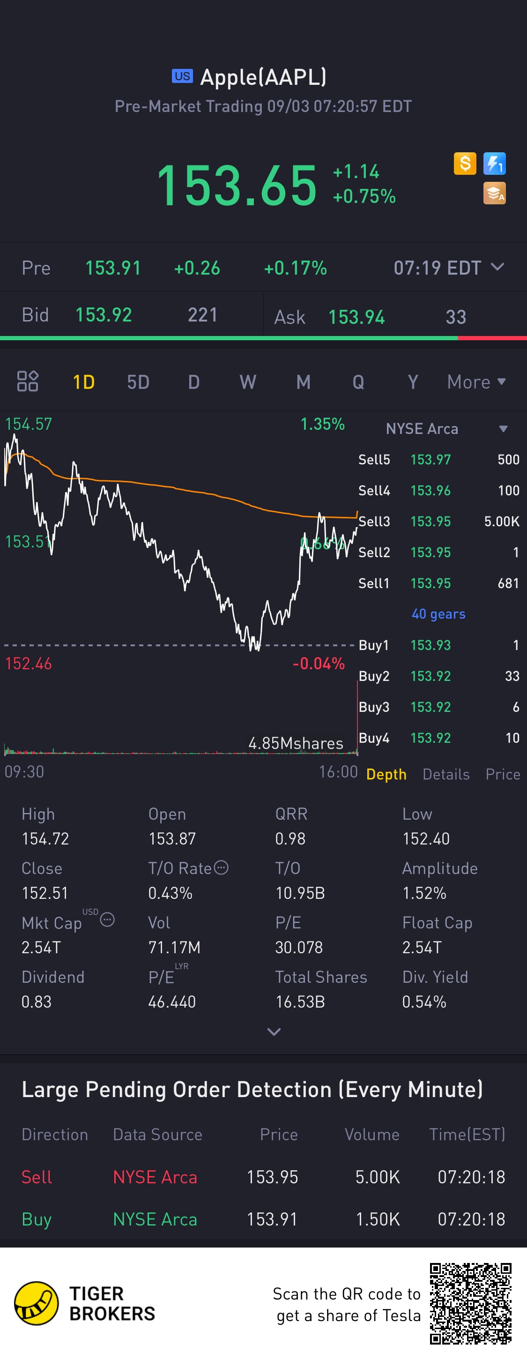
Task: Tap the US market flag badge
Action: tap(183, 76)
